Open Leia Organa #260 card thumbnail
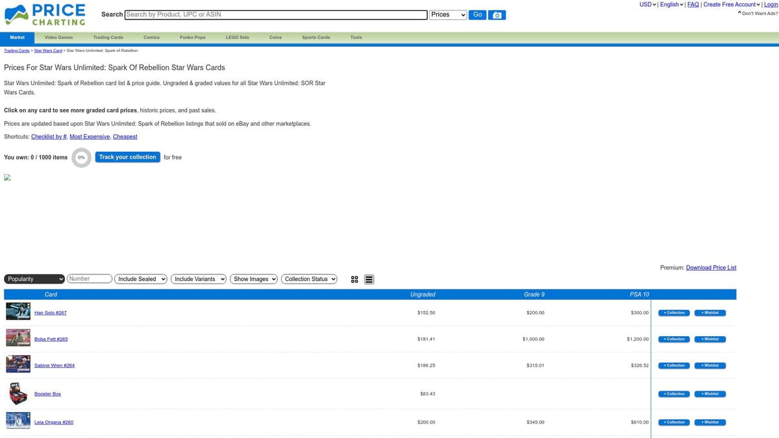The width and height of the screenshot is (779, 438). pyautogui.click(x=18, y=420)
